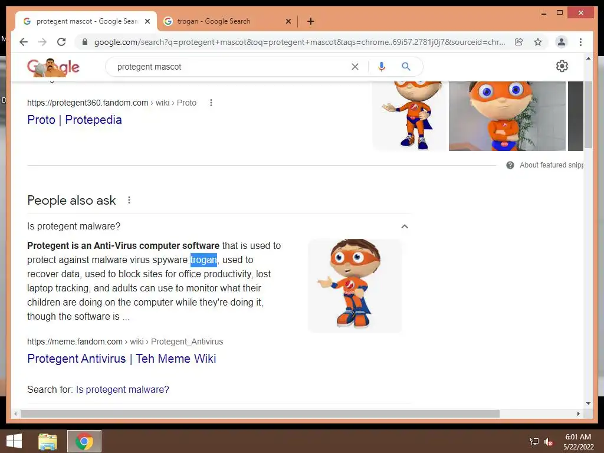Switch to the trogan Google Search tab
The height and width of the screenshot is (453, 604).
coord(227,21)
